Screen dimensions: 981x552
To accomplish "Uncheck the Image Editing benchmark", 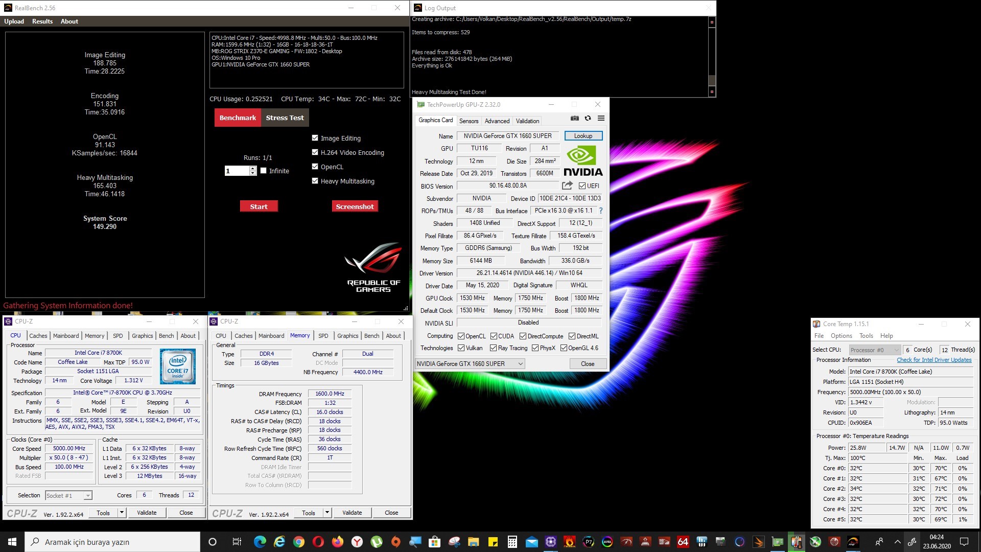I will tap(315, 138).
